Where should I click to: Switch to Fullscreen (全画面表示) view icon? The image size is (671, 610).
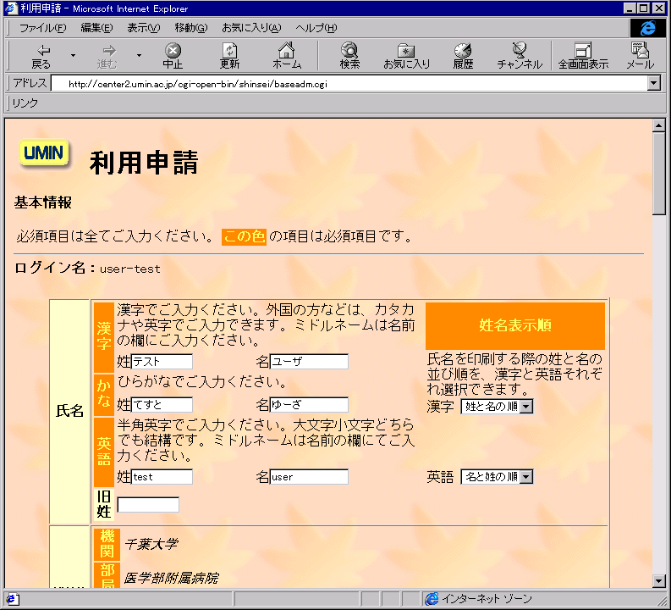click(582, 56)
